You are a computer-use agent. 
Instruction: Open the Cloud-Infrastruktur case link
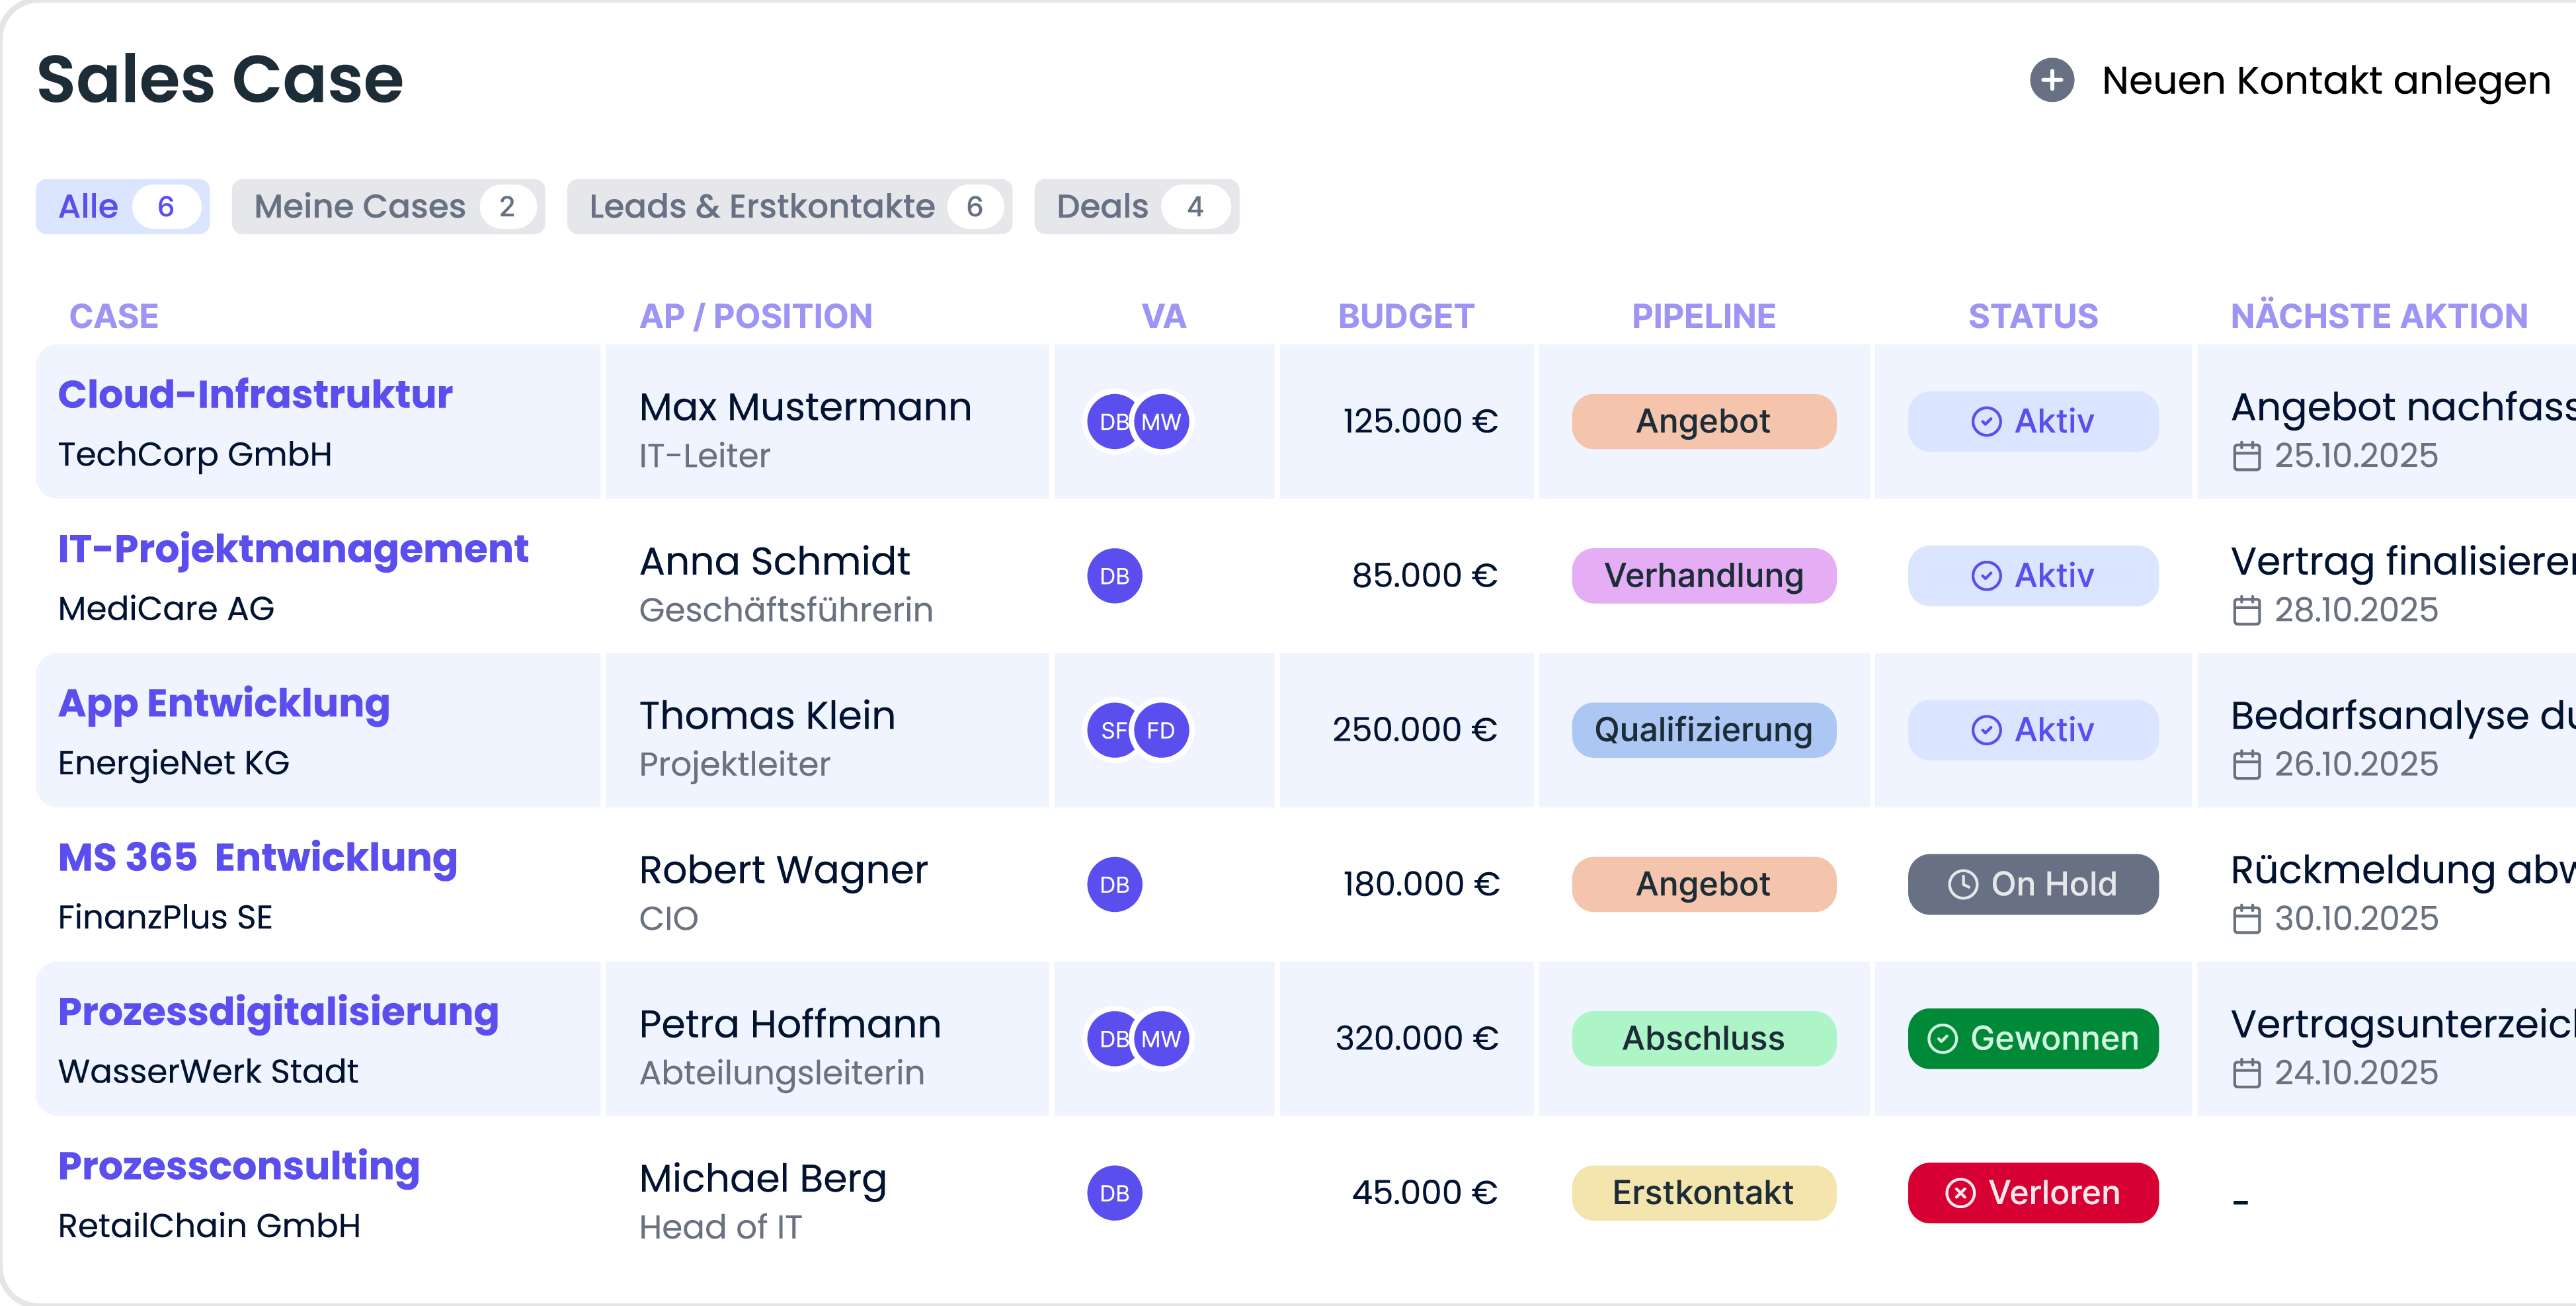coord(255,395)
